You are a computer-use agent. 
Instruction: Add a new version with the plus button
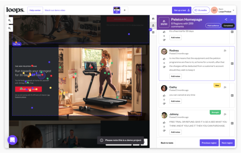point(125,10)
